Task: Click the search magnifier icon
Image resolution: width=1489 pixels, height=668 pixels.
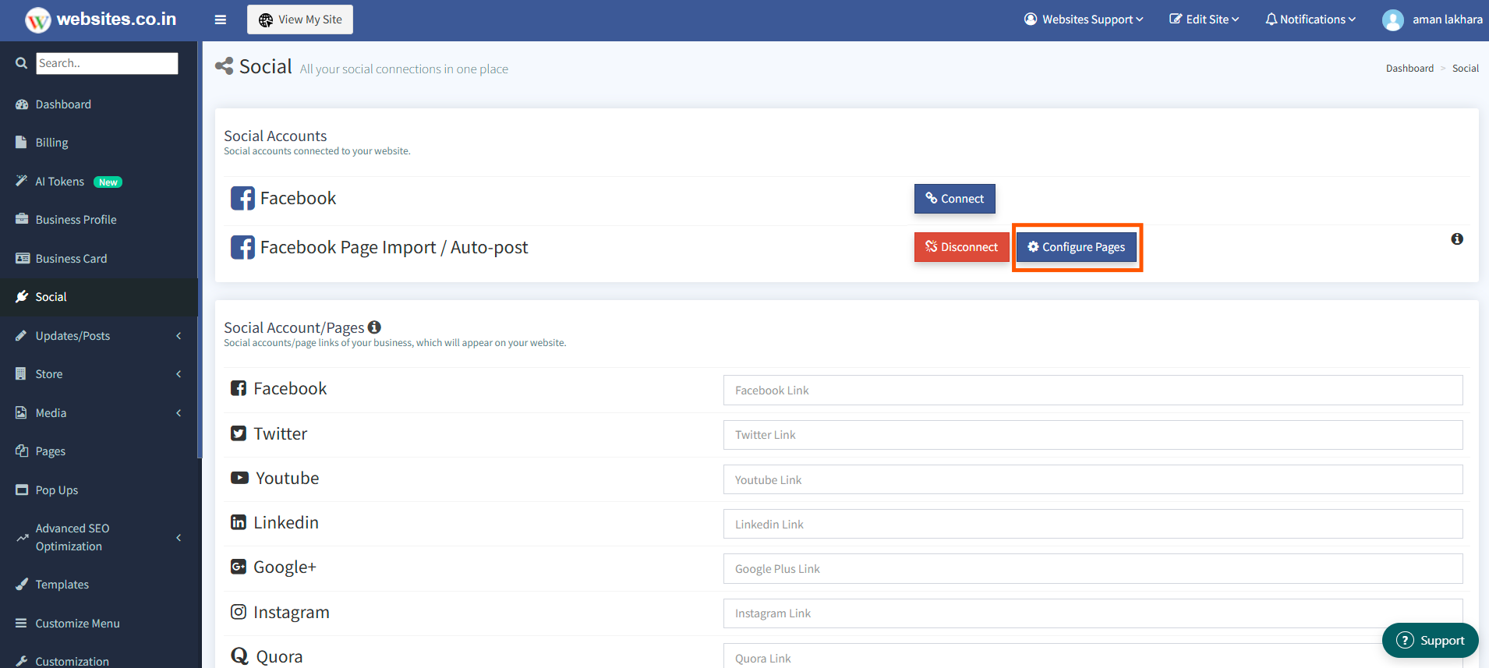Action: click(x=22, y=63)
